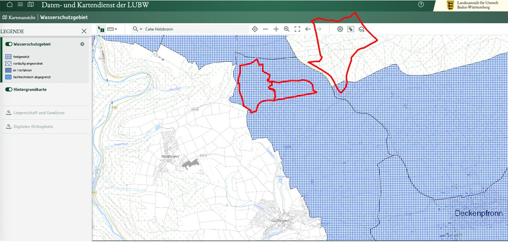Open map settings gear icon

[340, 29]
